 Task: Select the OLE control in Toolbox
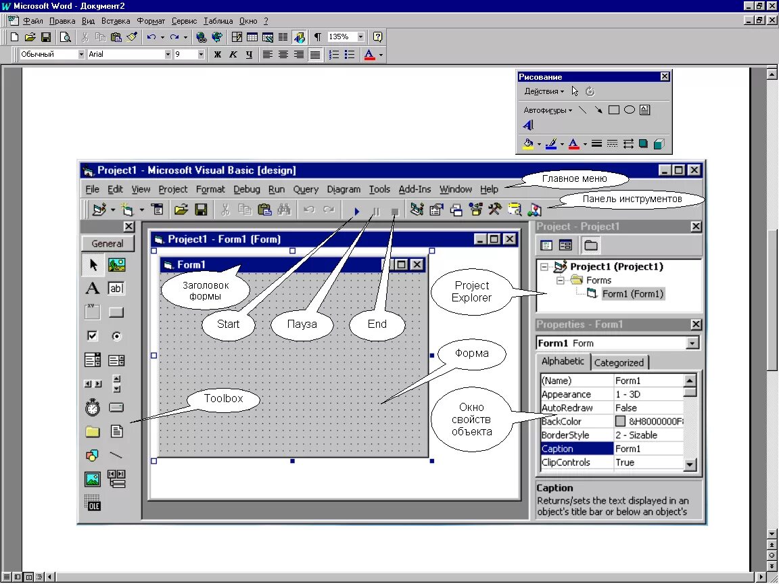click(x=93, y=503)
